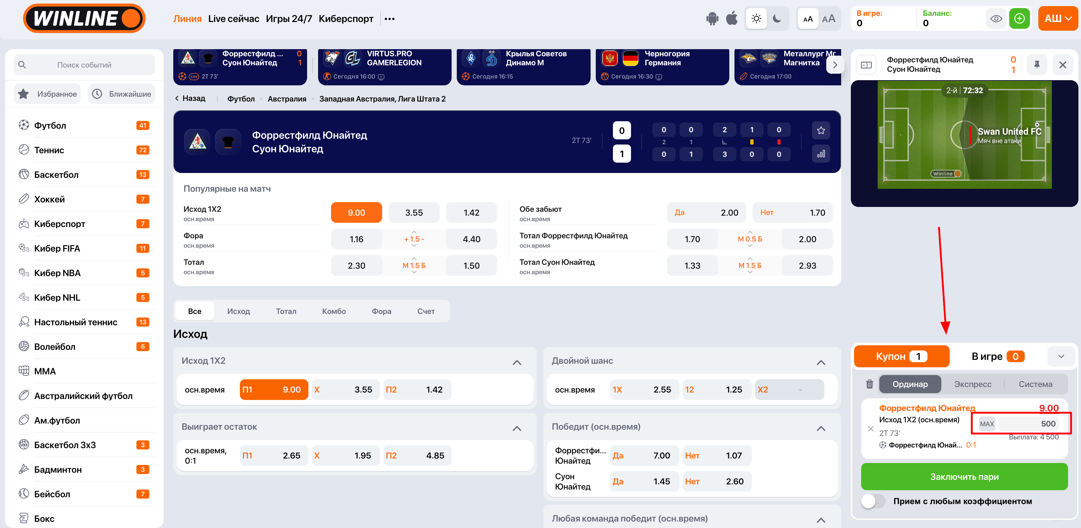Click the field view layout icon

point(866,65)
